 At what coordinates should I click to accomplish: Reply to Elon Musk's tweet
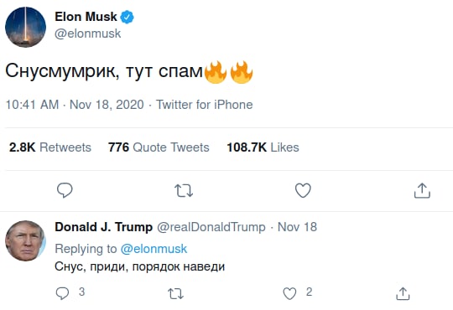click(x=65, y=190)
